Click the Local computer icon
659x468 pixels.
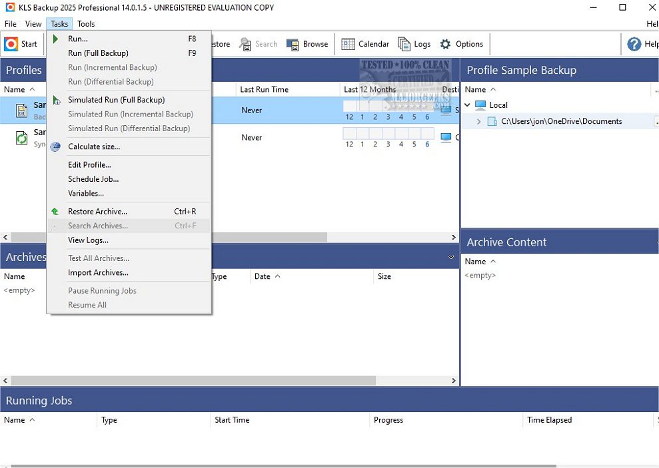480,105
